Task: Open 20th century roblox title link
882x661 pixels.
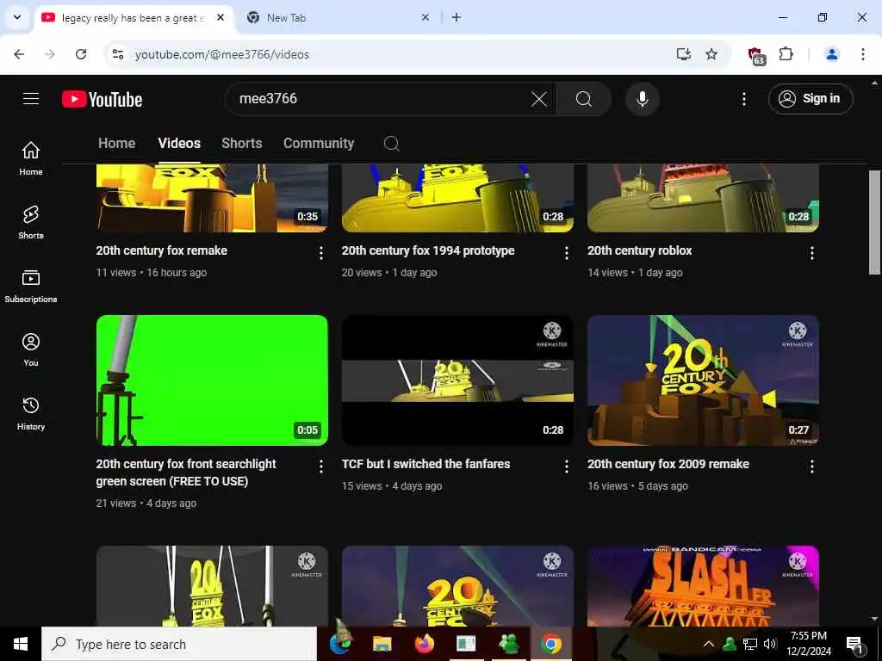Action: 640,250
